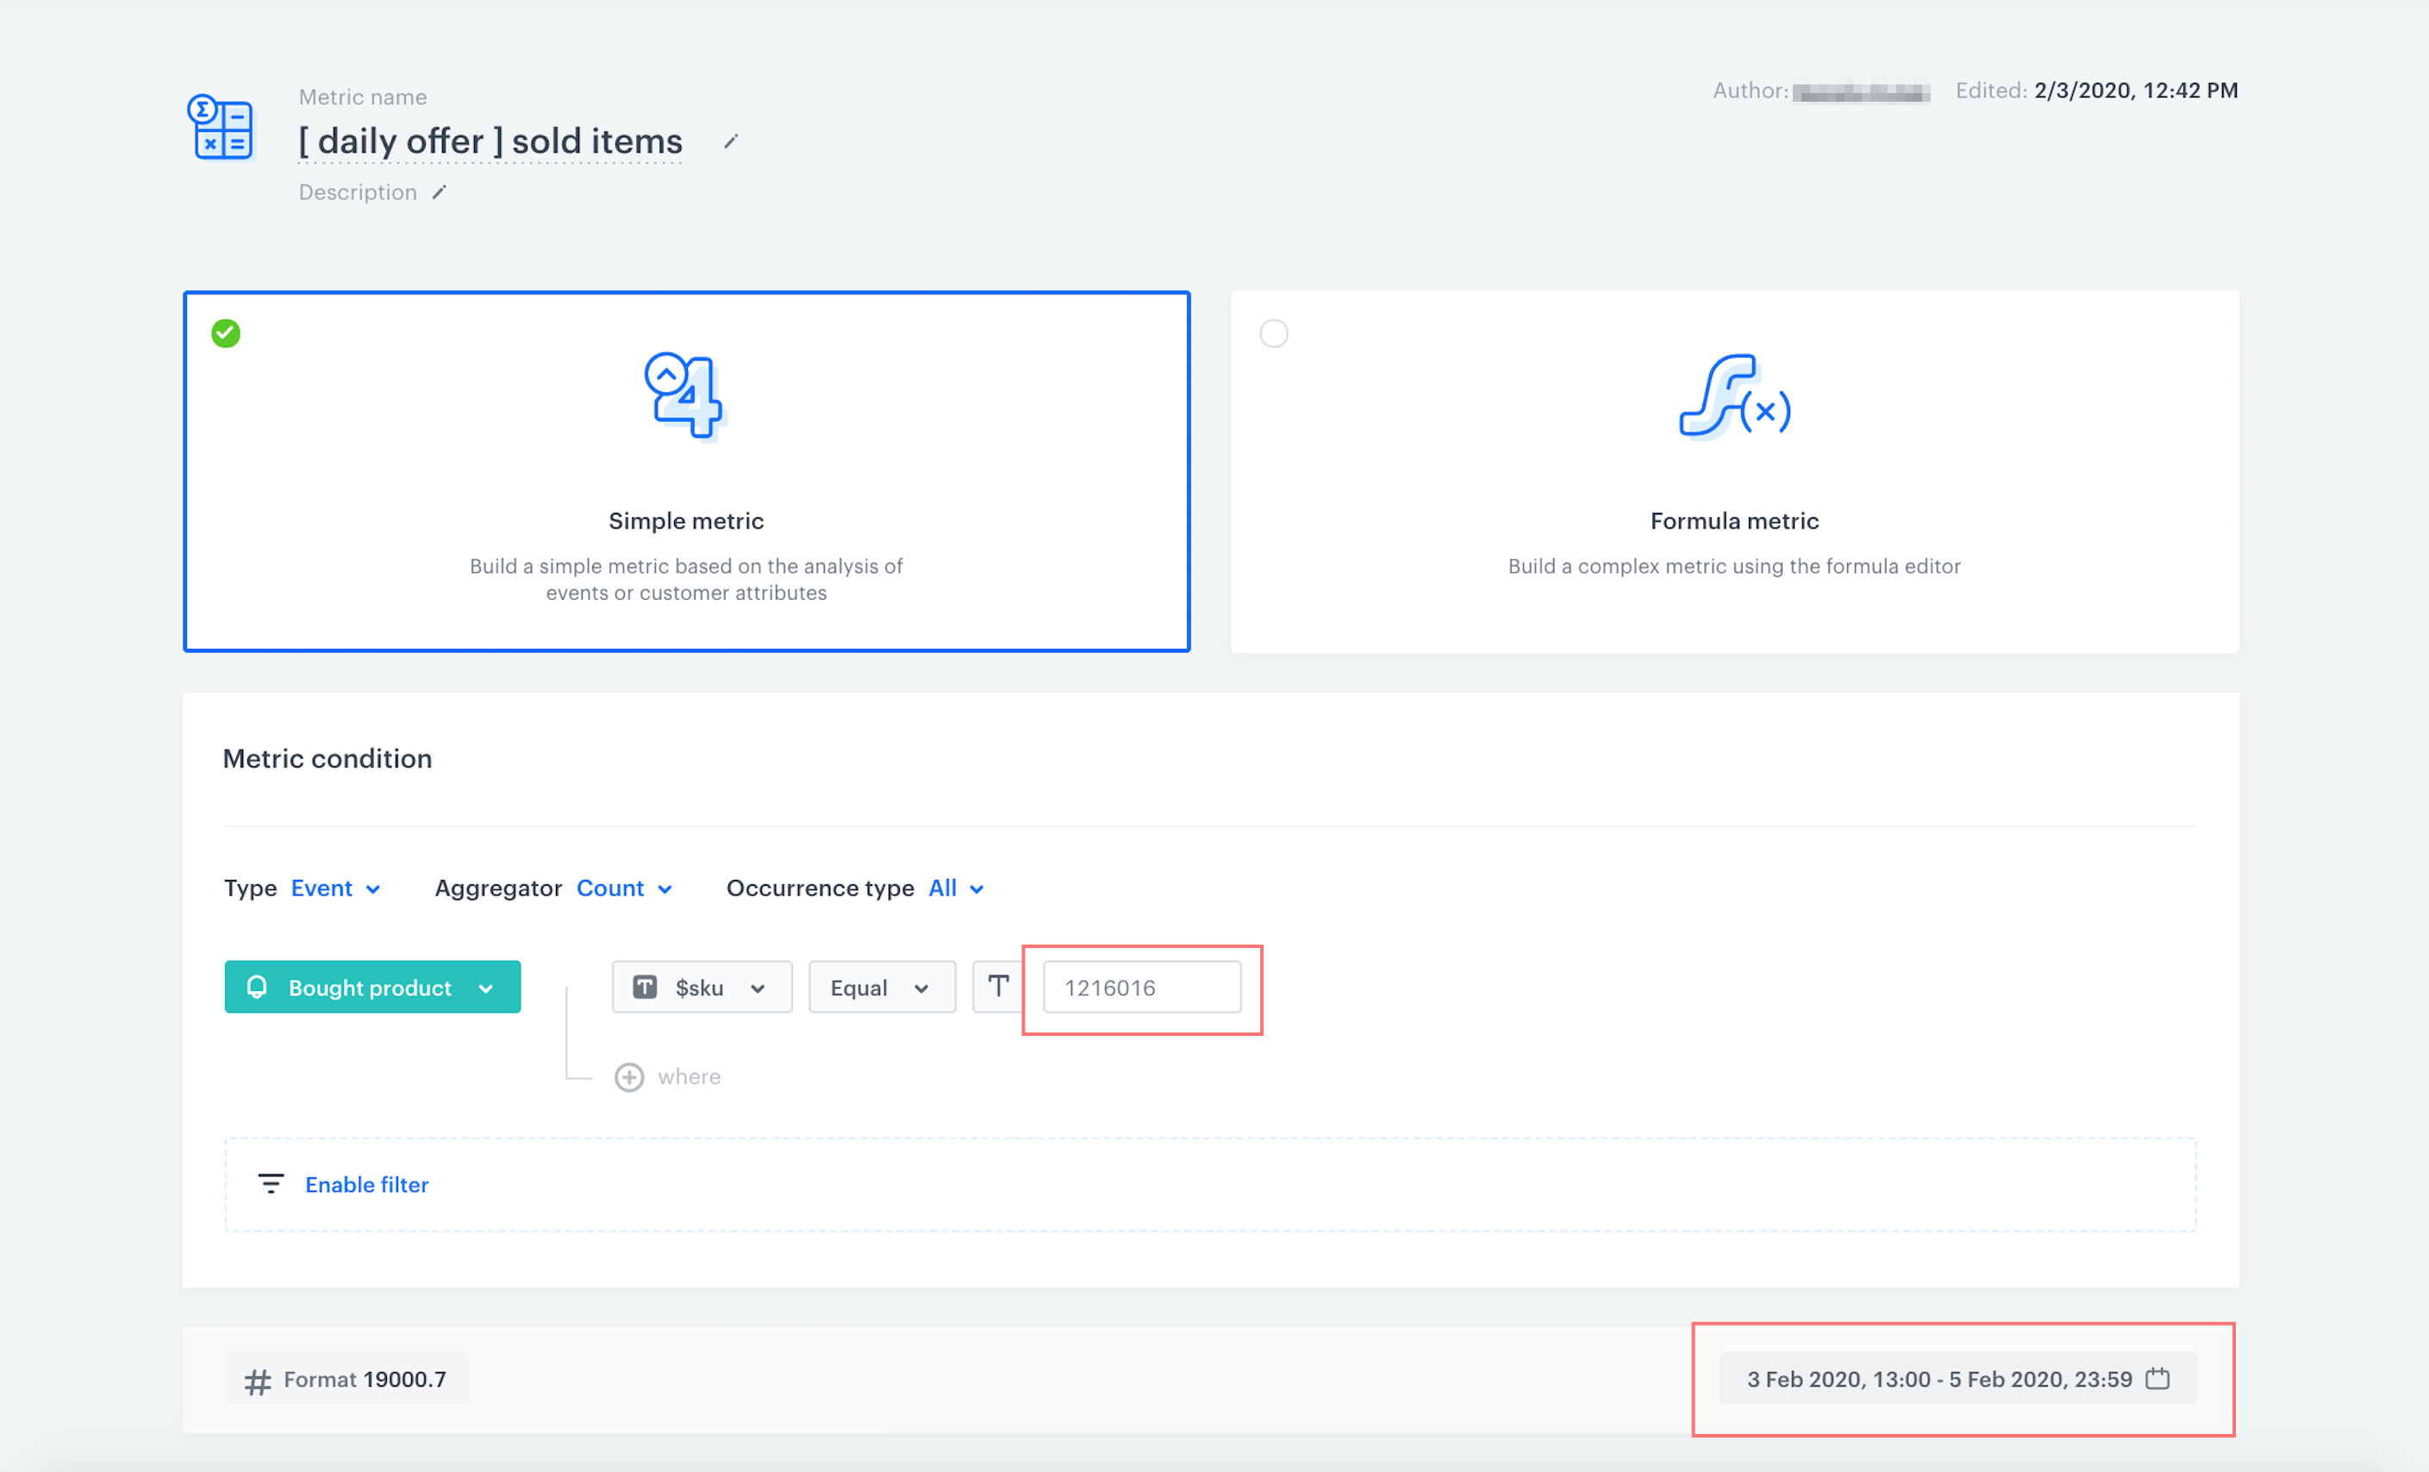Image resolution: width=2429 pixels, height=1472 pixels.
Task: Click the Enable filter link
Action: click(366, 1184)
